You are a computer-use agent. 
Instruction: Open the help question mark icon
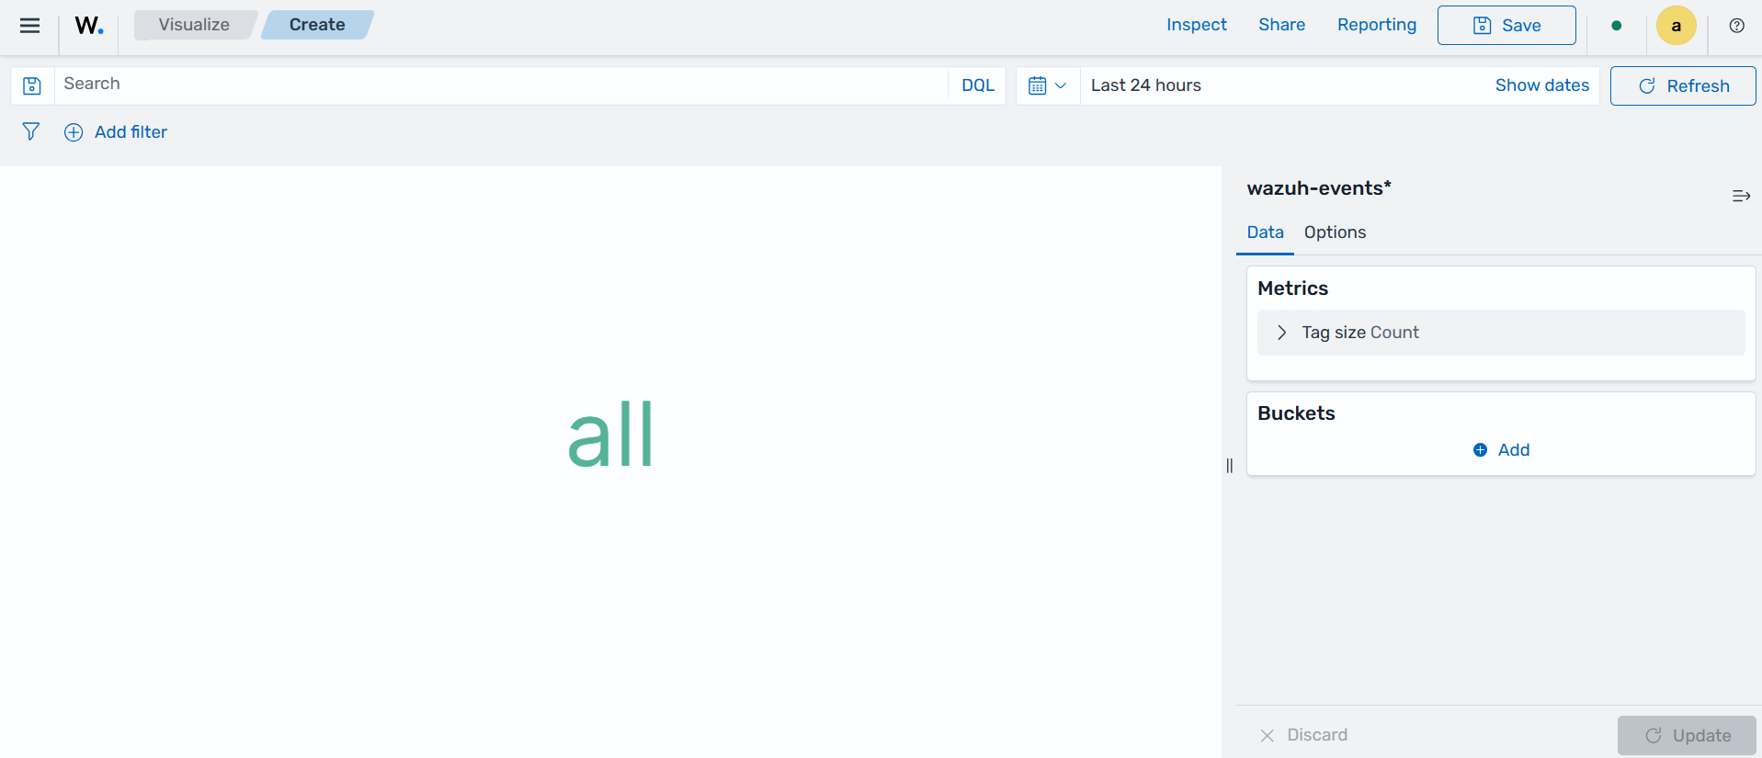point(1736,26)
